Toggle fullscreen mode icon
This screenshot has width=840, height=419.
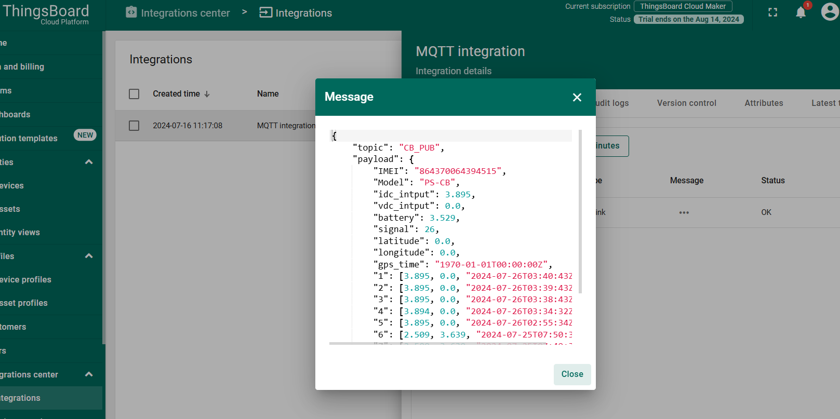(772, 12)
